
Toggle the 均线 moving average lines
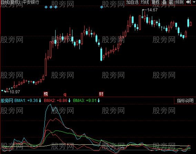coord(145,2)
